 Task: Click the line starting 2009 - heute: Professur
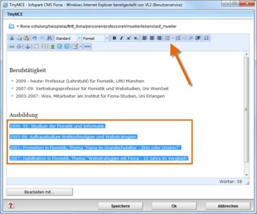coord(80,81)
